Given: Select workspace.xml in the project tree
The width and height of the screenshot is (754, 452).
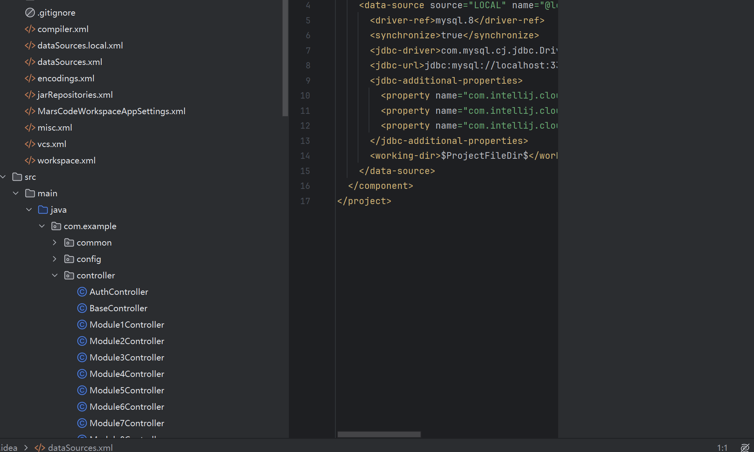Looking at the screenshot, I should coord(66,161).
